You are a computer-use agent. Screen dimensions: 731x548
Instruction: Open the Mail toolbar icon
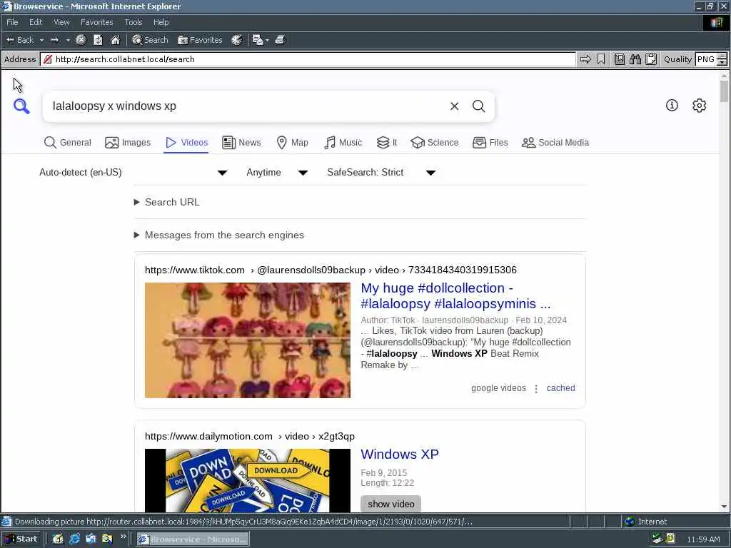tap(258, 40)
